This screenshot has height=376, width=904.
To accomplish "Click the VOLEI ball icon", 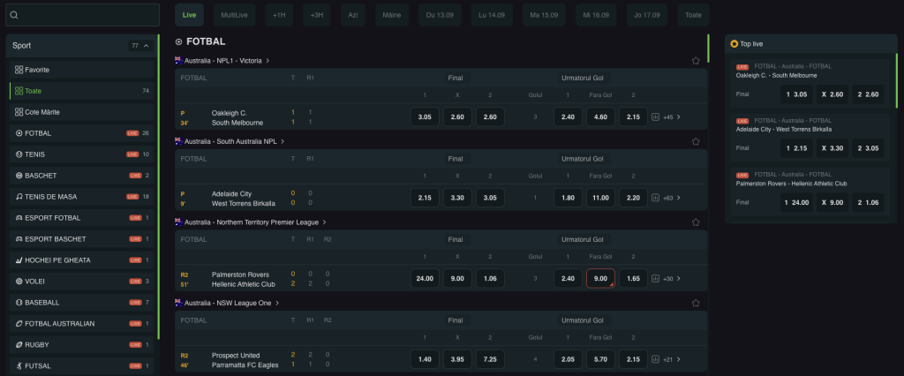I will [19, 282].
